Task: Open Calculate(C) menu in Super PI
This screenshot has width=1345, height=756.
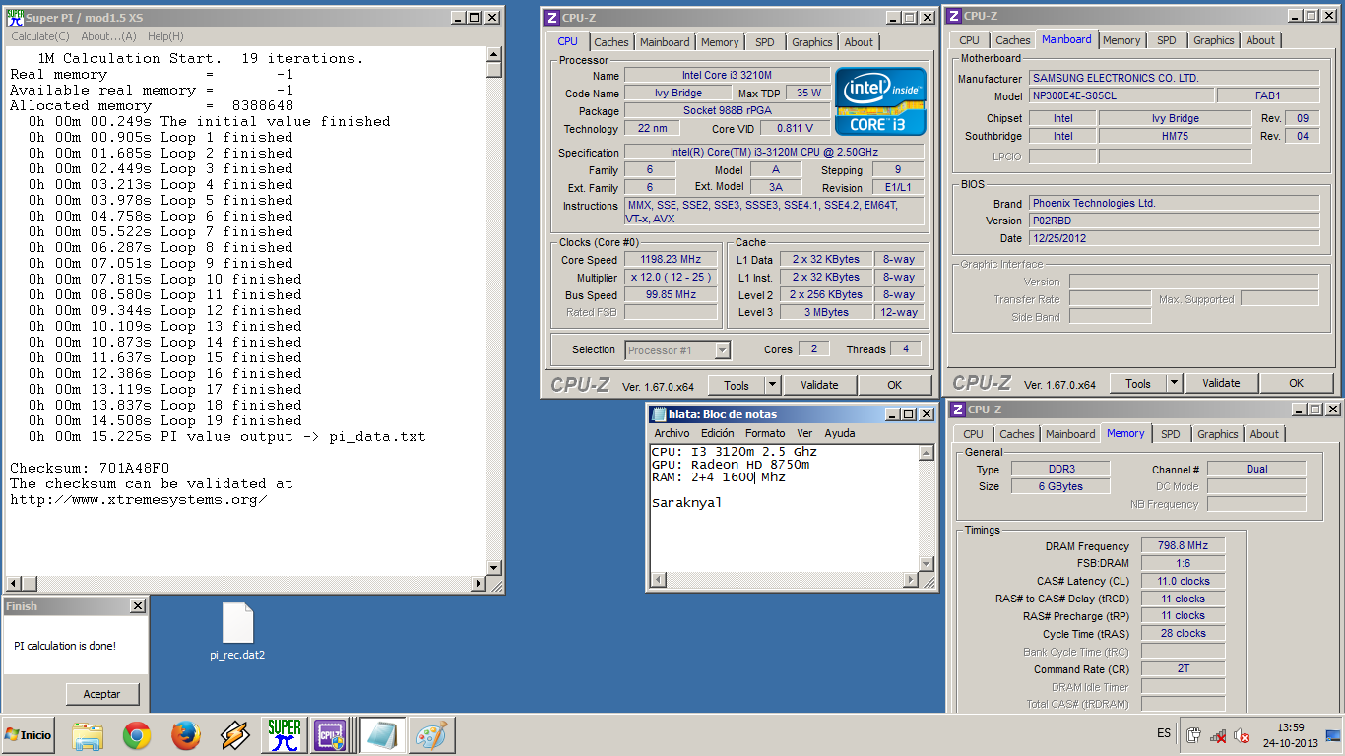Action: 40,36
